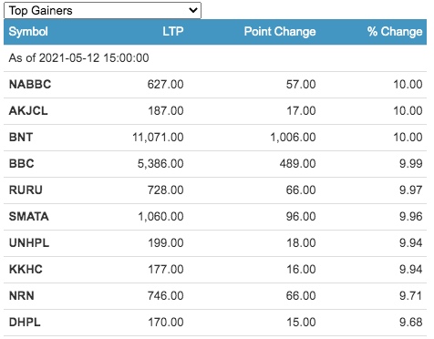Viewport: 434px width, 339px height.
Task: Select the BNT symbol
Action: point(21,138)
